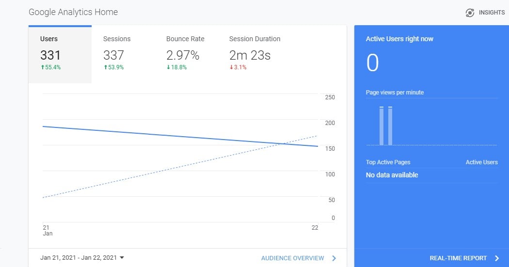
Task: Select the Users metric tab
Action: (x=60, y=54)
